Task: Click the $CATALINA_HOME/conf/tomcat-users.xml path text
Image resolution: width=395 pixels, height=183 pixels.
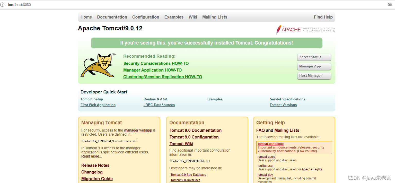Action: point(110,141)
